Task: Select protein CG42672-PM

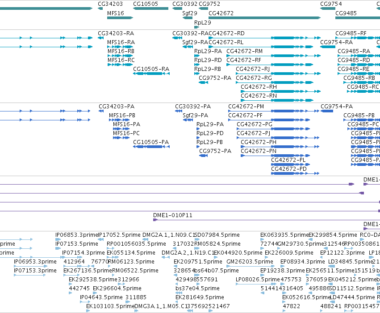Action: (246, 106)
